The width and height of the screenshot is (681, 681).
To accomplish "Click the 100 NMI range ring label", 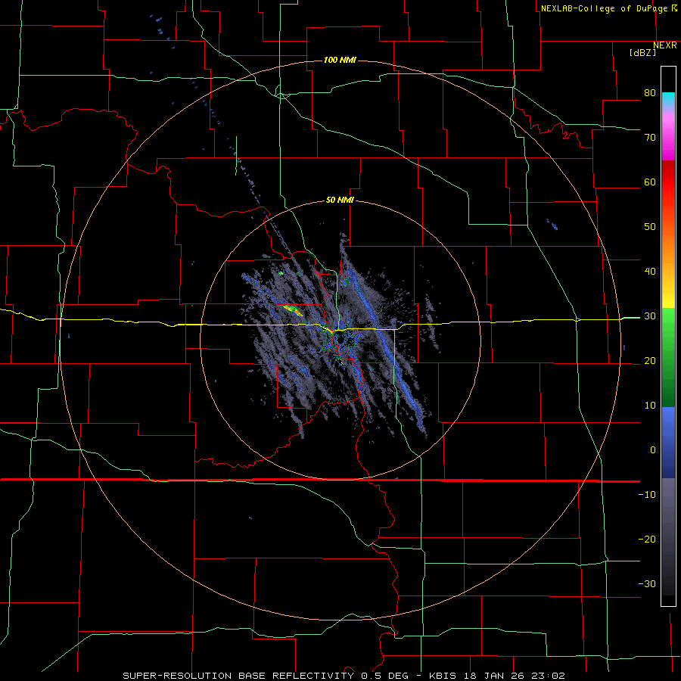I will coord(340,60).
